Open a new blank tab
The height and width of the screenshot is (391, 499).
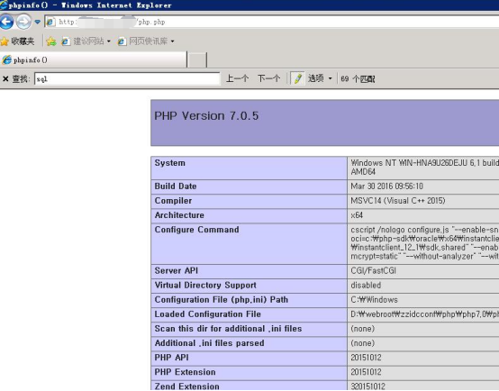click(x=197, y=60)
